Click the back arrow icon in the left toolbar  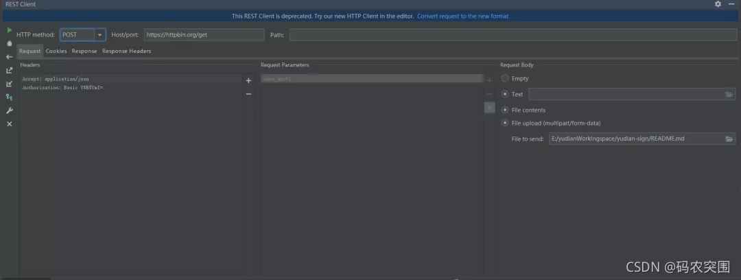10,57
